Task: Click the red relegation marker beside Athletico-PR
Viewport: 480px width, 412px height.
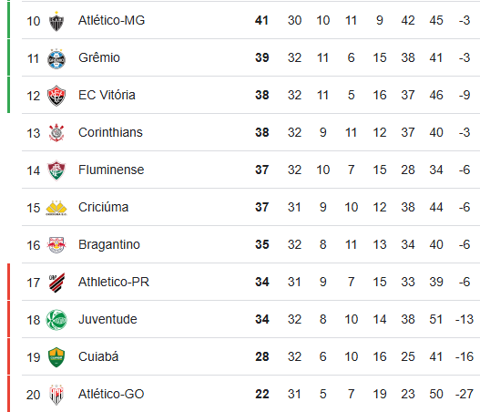Action: click(8, 282)
